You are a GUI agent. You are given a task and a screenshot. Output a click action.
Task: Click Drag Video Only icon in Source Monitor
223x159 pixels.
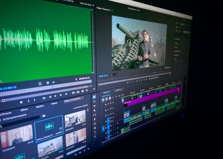47,83
